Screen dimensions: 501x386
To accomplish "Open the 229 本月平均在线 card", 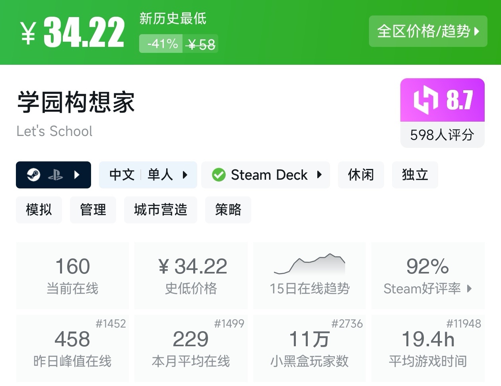I will 191,348.
